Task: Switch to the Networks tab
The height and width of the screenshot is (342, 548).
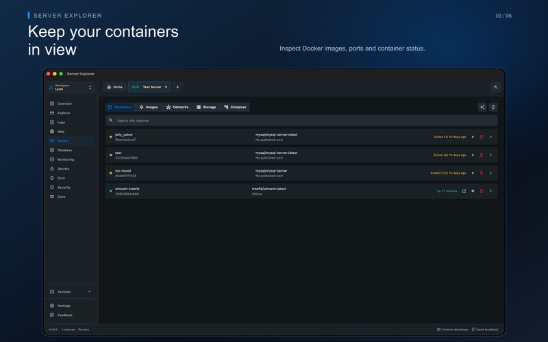Action: pyautogui.click(x=177, y=107)
